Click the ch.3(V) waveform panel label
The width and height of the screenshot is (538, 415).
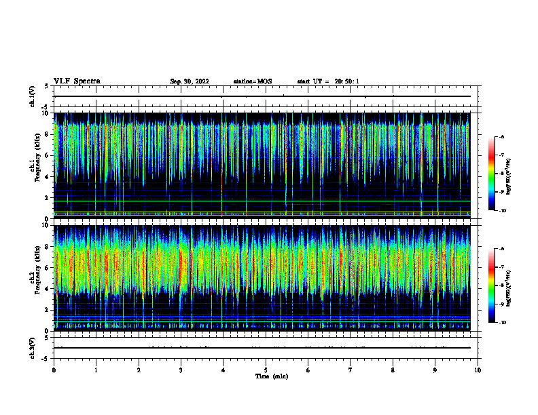tap(32, 348)
